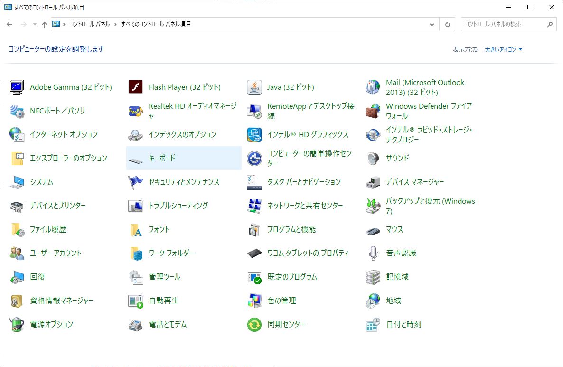Open the 電源オプション battery icon

pos(17,324)
